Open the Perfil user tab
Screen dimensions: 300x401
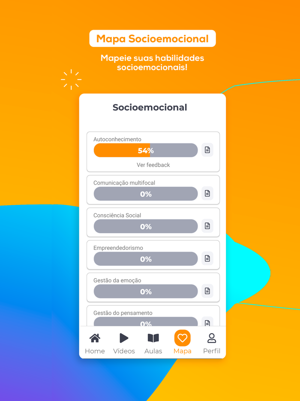(212, 343)
